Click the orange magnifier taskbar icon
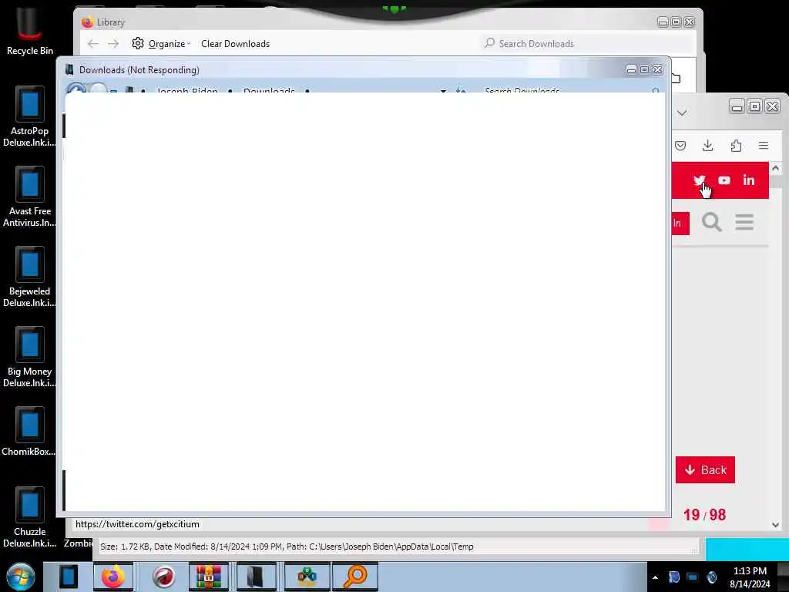Screen dimensions: 789x592 coord(355,577)
